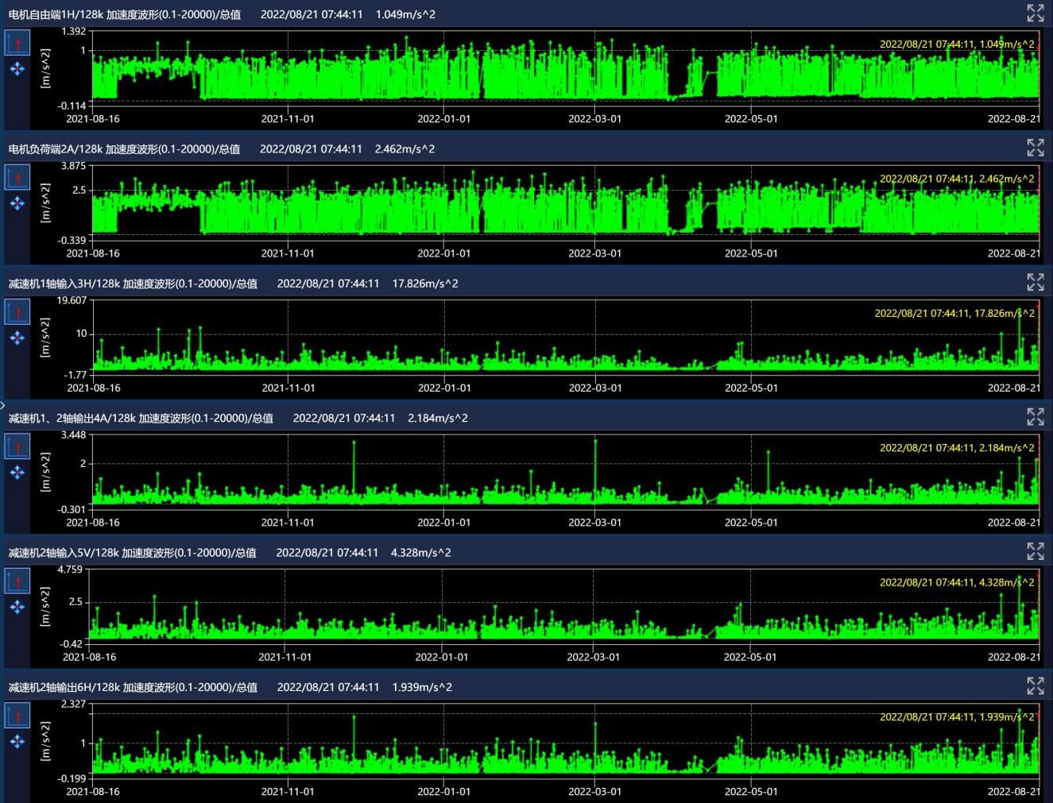
Task: Click the 电机自由端1H chart title
Action: click(x=125, y=14)
